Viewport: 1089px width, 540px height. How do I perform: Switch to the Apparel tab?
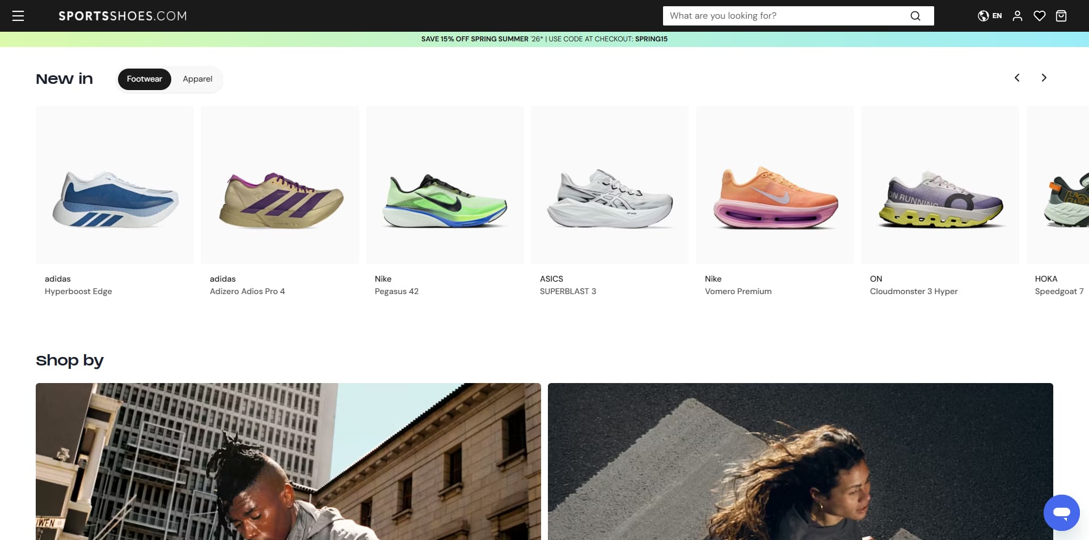tap(197, 79)
